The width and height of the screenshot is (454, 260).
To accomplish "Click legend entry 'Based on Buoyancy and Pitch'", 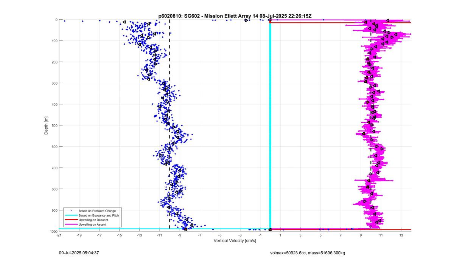I will [x=99, y=215].
